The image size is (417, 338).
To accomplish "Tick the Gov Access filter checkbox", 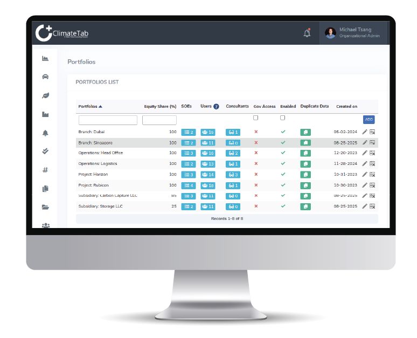I will click(256, 118).
